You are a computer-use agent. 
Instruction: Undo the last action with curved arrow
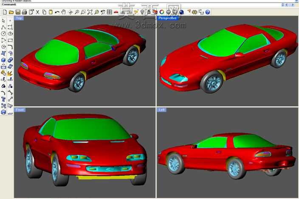coord(57,12)
